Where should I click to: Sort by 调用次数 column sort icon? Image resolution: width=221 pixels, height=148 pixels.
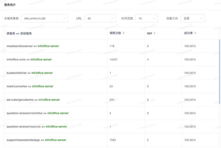click(x=123, y=33)
